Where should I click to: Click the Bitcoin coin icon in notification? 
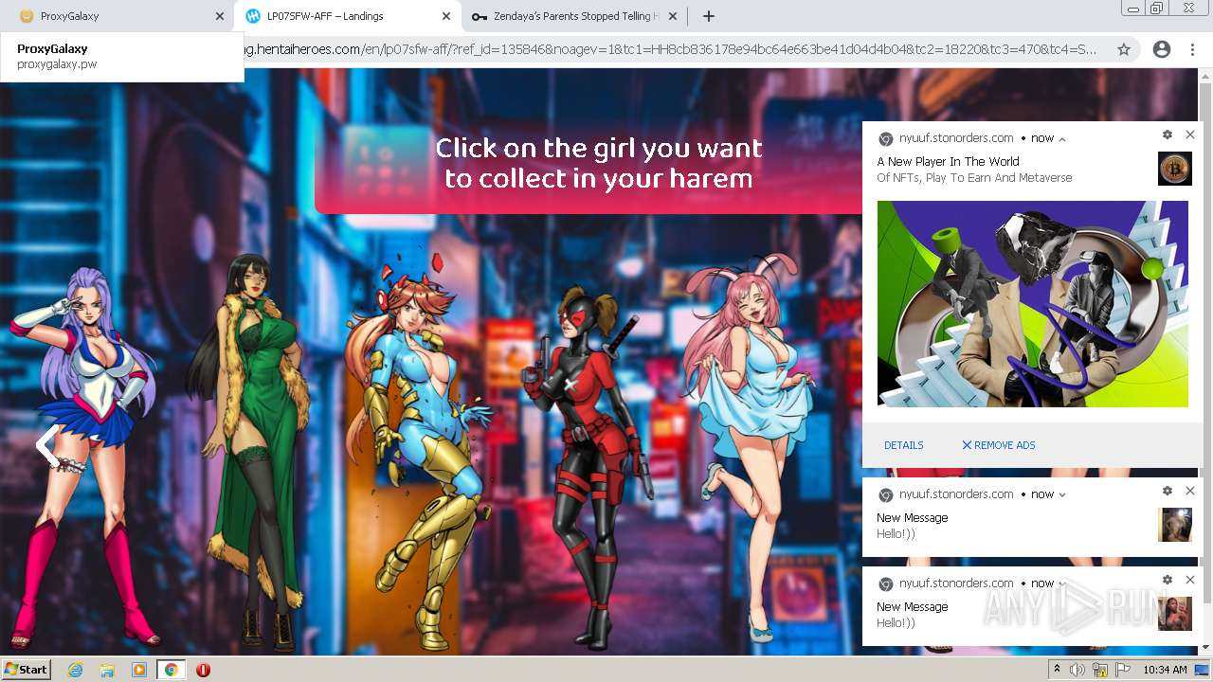point(1175,169)
